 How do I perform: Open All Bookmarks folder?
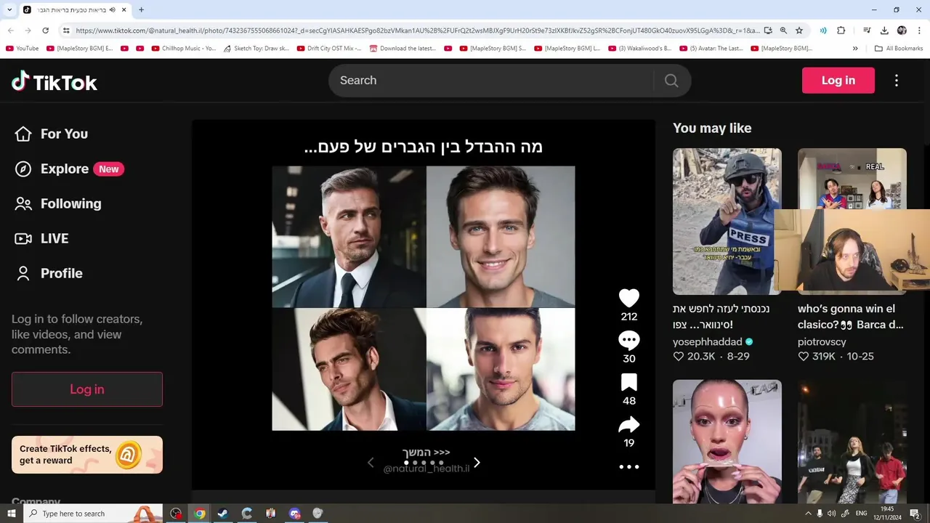pos(899,49)
